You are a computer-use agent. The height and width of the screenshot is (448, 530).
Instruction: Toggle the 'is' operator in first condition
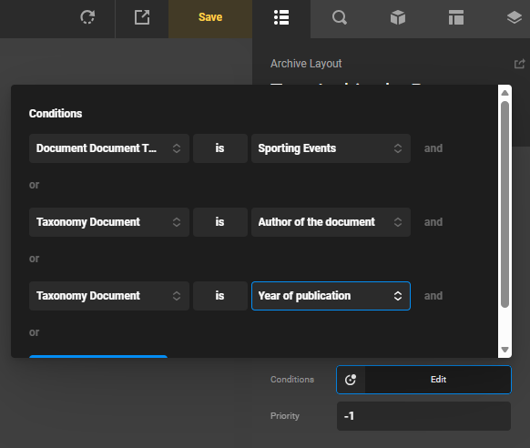(220, 148)
